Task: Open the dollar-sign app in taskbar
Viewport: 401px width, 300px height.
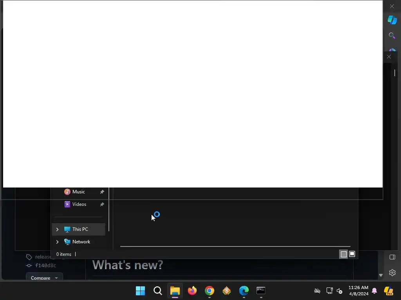Action: (x=227, y=291)
